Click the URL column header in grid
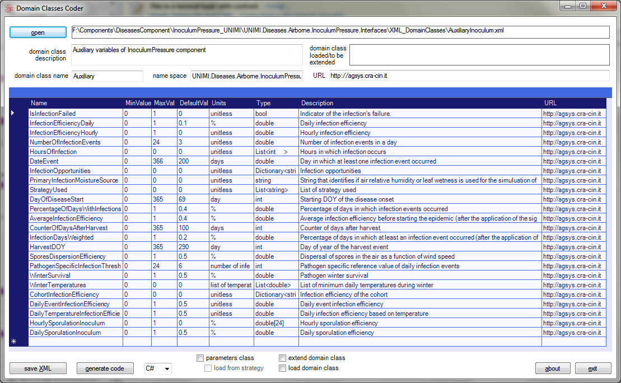This screenshot has width=621, height=383. [x=574, y=103]
